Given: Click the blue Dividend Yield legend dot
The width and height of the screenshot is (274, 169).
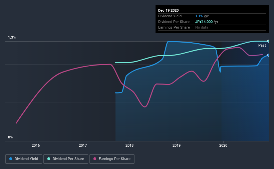Looking at the screenshot, I should (x=11, y=159).
